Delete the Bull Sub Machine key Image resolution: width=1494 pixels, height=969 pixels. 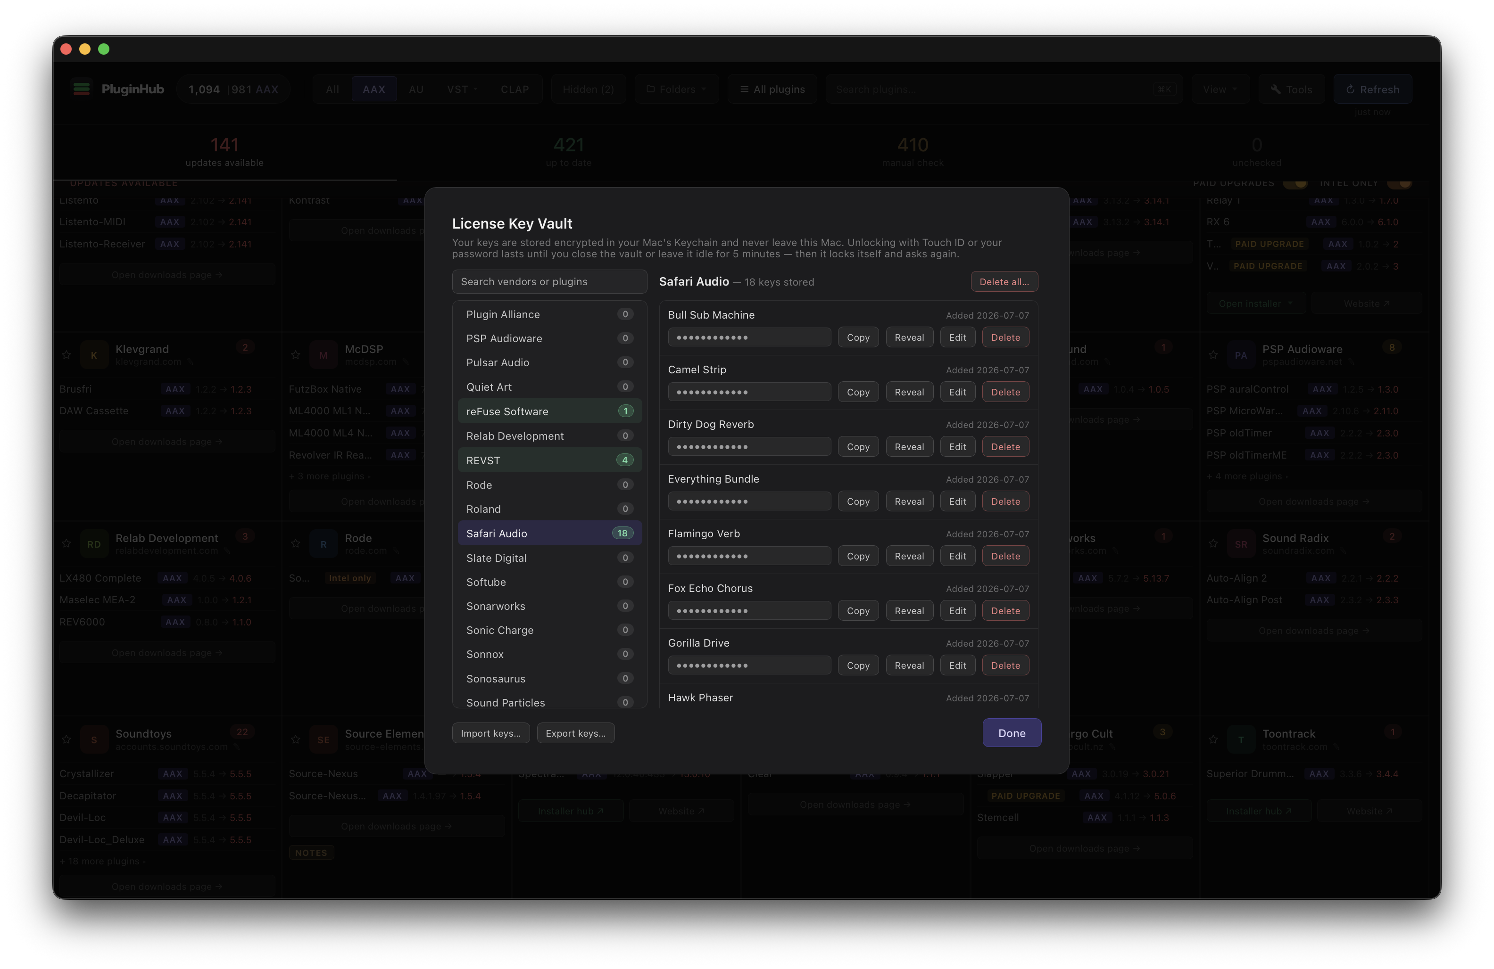pyautogui.click(x=1005, y=337)
